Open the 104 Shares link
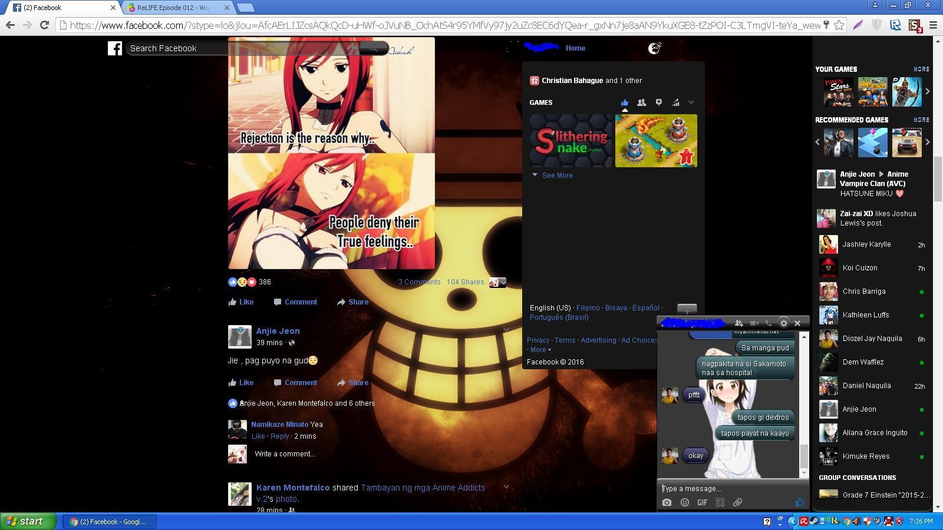This screenshot has height=530, width=943. click(x=465, y=282)
